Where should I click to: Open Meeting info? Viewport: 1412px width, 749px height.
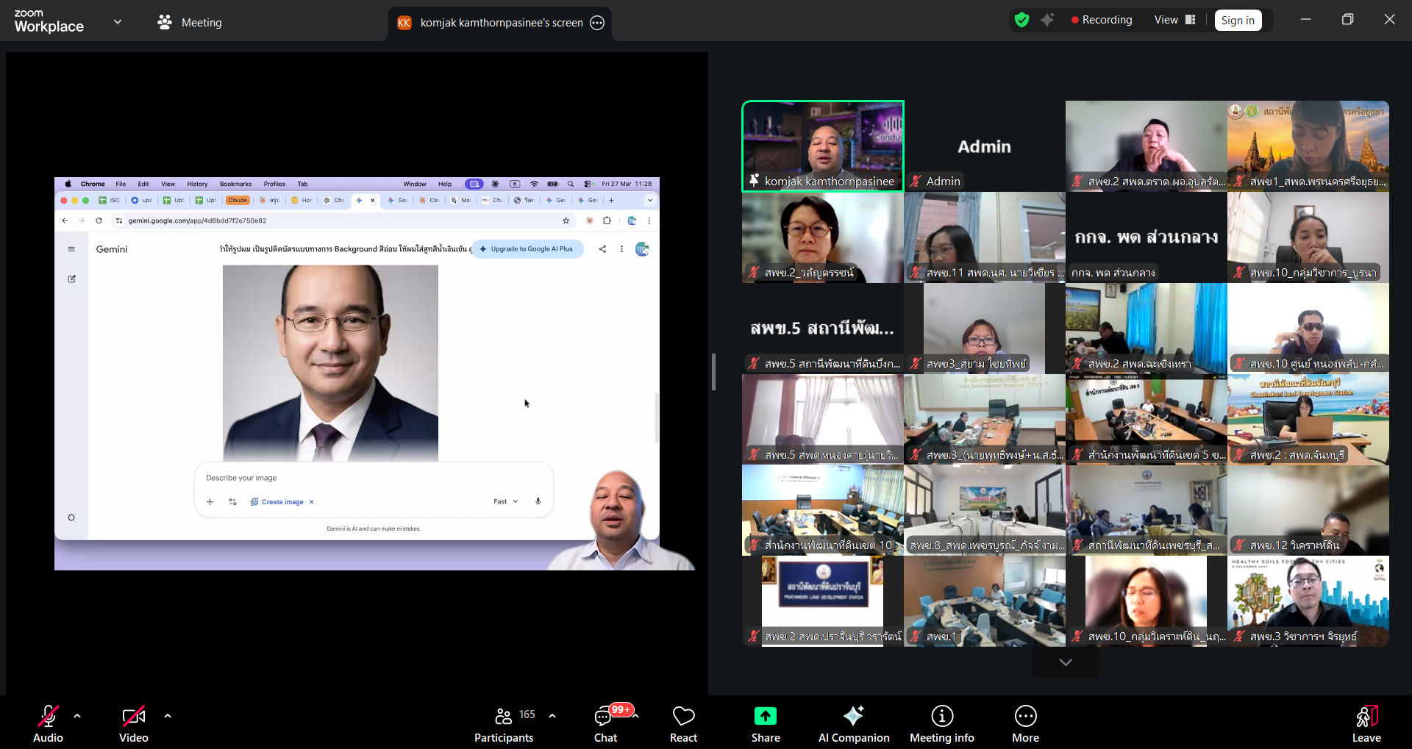pyautogui.click(x=941, y=724)
